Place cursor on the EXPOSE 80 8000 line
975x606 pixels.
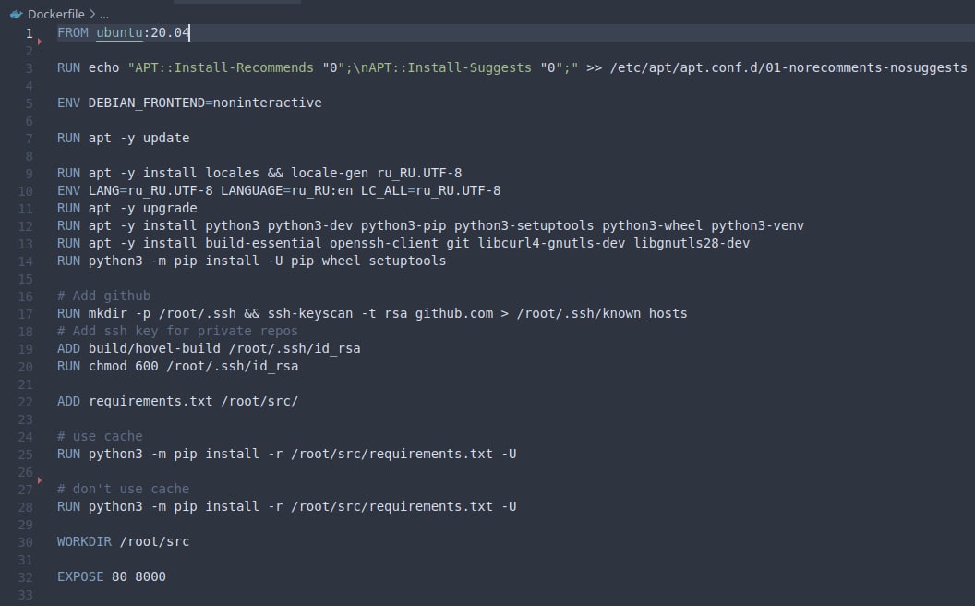112,576
